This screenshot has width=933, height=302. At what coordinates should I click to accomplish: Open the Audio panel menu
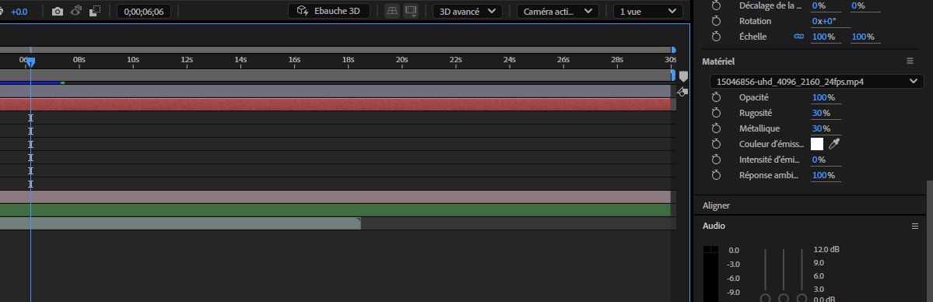tap(915, 226)
